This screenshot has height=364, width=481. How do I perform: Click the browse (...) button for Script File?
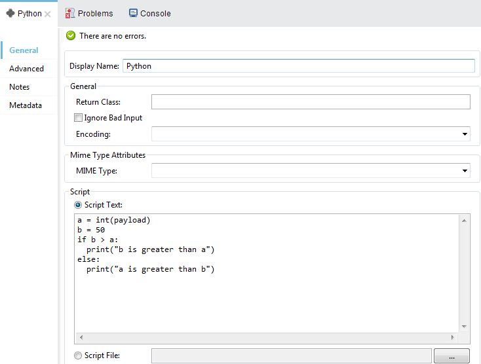click(452, 355)
